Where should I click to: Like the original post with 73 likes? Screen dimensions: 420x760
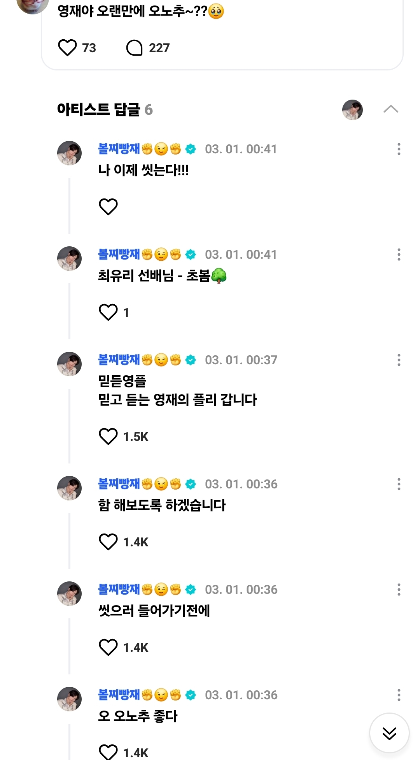(x=67, y=48)
